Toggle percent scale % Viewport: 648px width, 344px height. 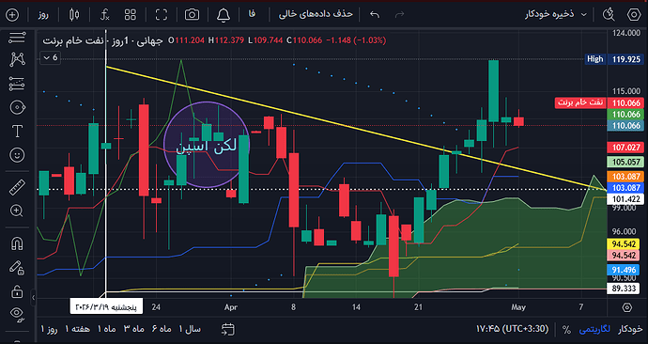click(566, 330)
